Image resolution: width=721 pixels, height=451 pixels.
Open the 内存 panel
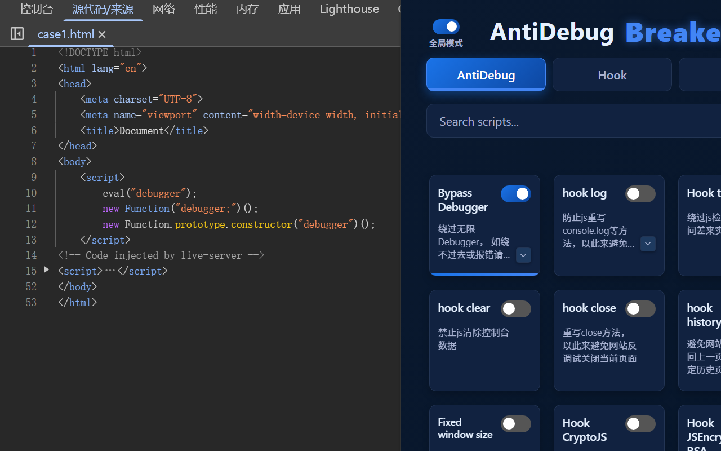pyautogui.click(x=247, y=9)
